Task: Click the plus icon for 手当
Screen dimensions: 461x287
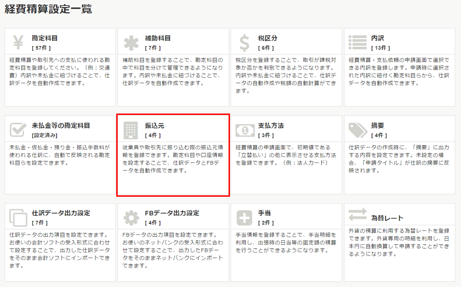Action: tap(244, 218)
